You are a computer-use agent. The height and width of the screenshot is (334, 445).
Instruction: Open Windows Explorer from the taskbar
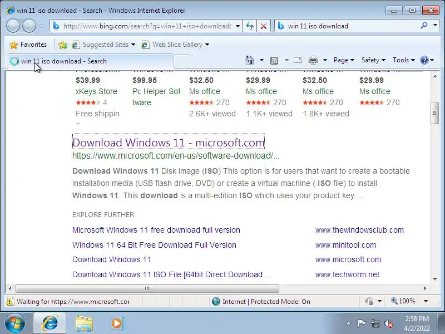[x=84, y=323]
